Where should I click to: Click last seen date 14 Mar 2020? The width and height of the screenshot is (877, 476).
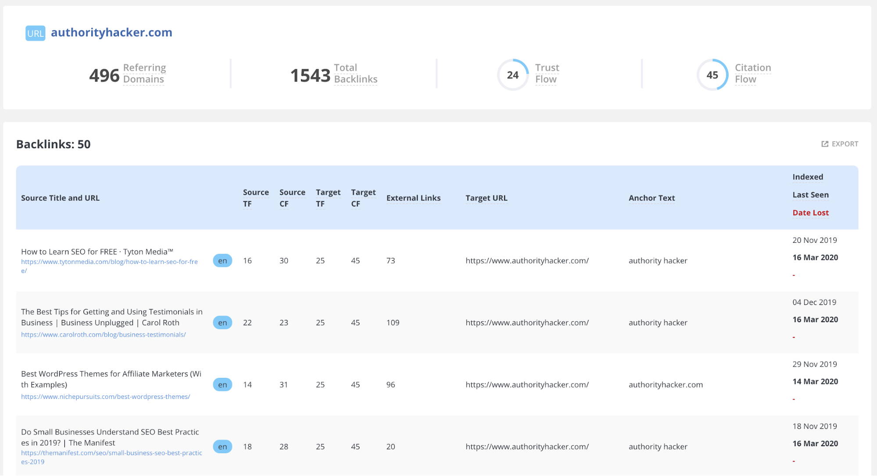tap(815, 382)
